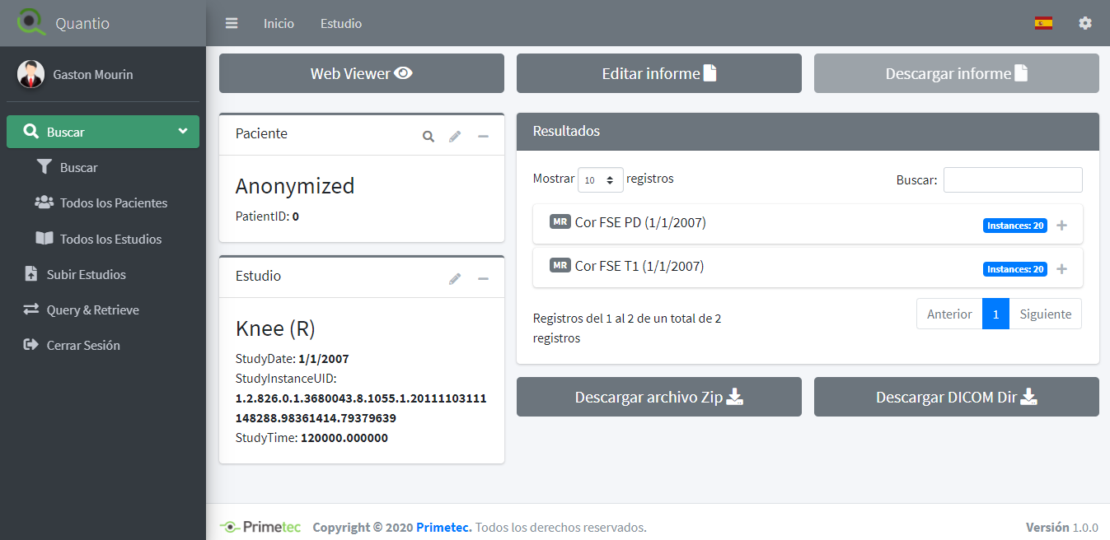Click the search icon in Paciente panel
The image size is (1110, 540).
[429, 137]
